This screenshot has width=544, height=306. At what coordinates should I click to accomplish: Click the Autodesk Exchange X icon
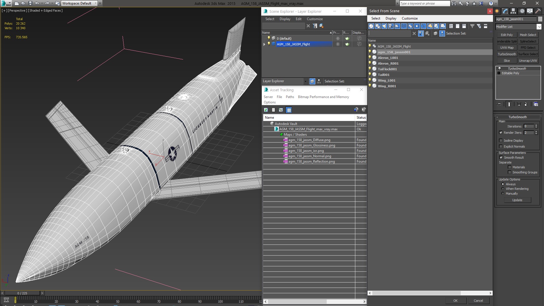481,3
